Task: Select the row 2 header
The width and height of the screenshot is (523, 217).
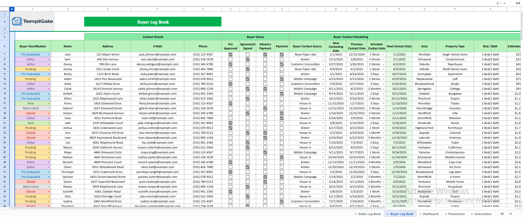Action: [x=5, y=22]
